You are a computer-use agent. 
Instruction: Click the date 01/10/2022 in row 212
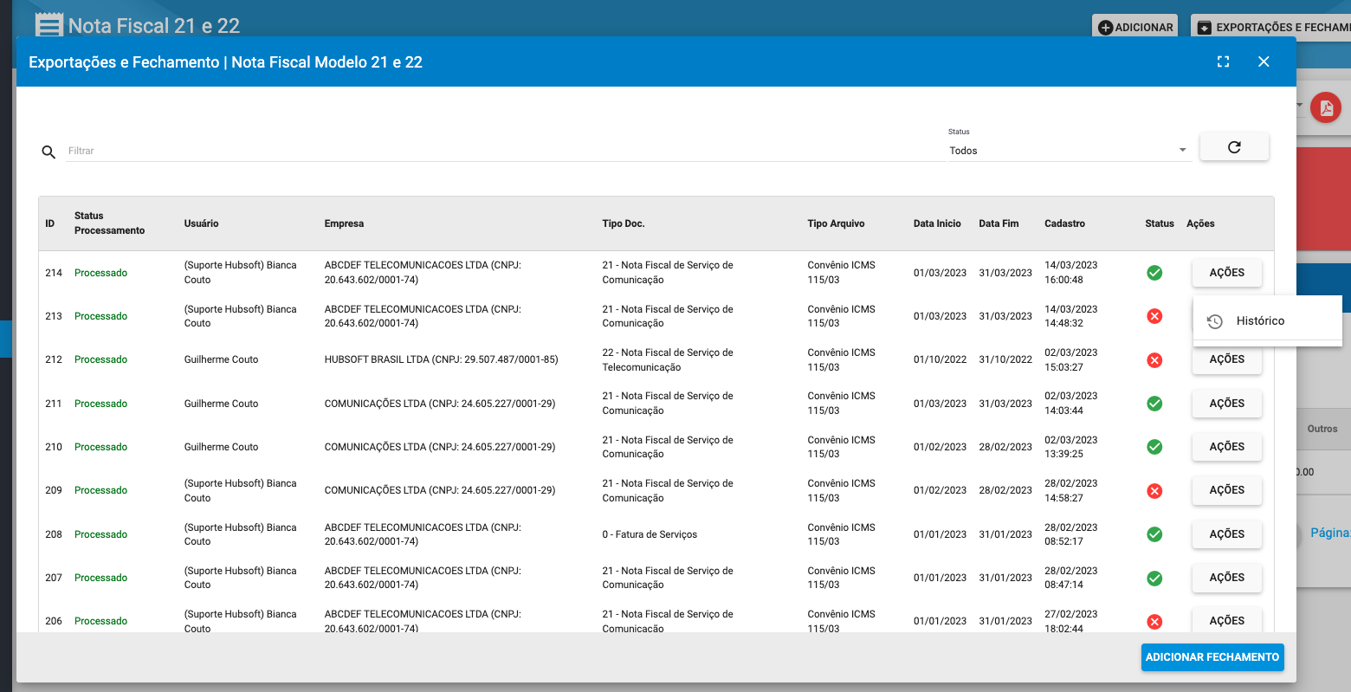click(940, 359)
